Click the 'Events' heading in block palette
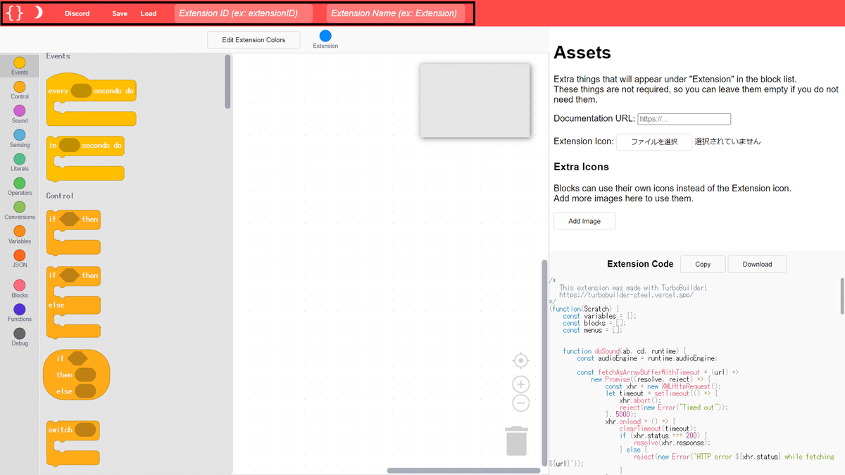The height and width of the screenshot is (475, 845). pos(58,56)
